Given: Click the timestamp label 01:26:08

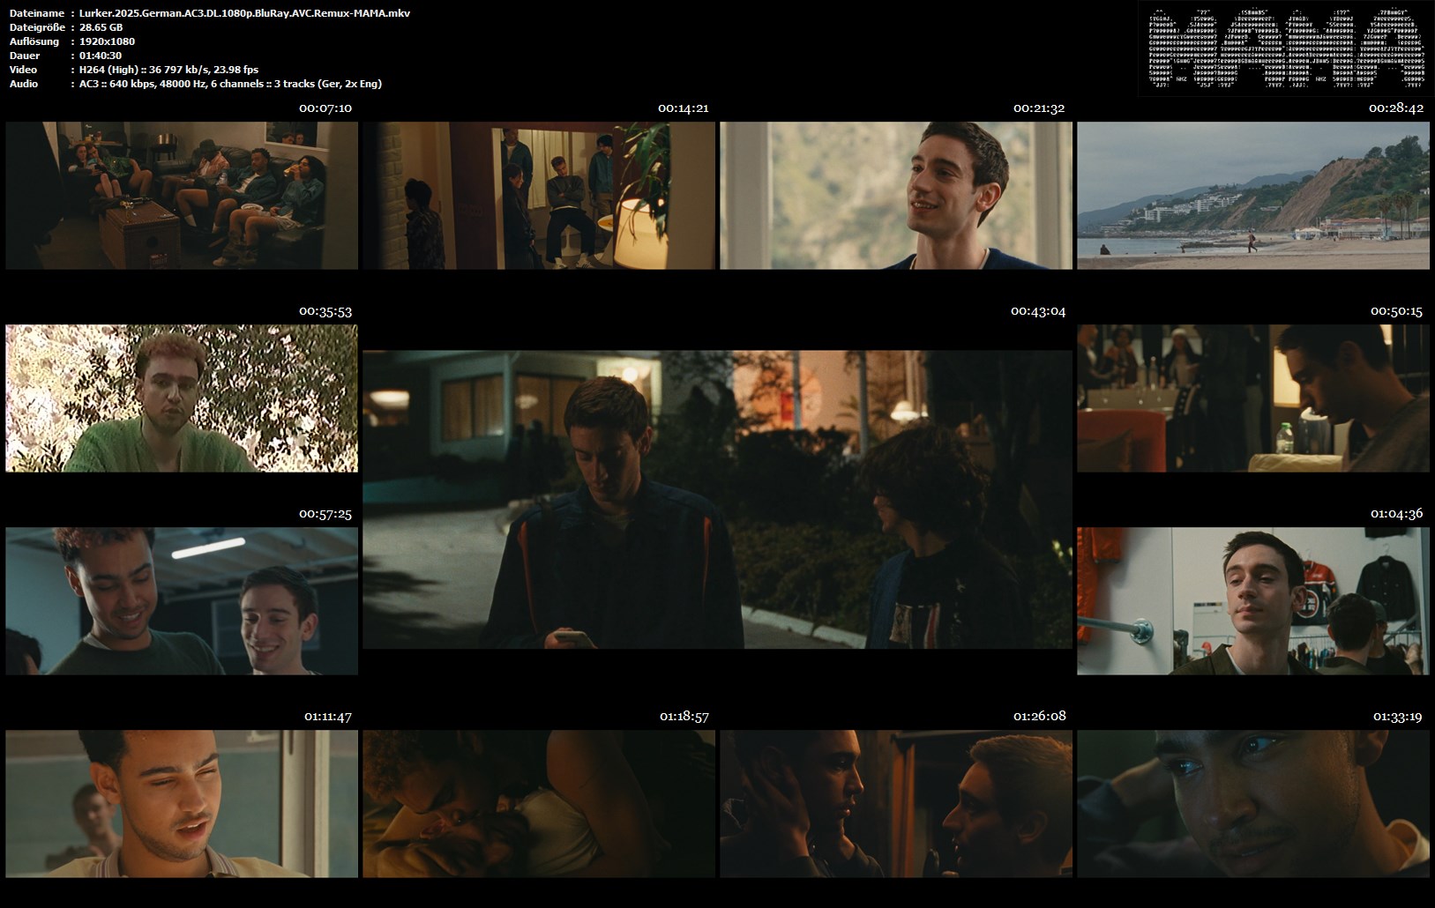Looking at the screenshot, I should pos(1039,717).
